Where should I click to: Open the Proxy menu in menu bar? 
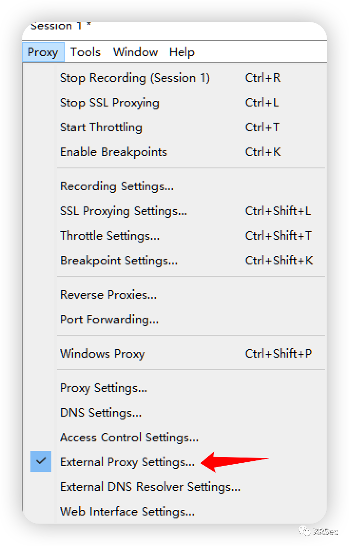pos(43,52)
